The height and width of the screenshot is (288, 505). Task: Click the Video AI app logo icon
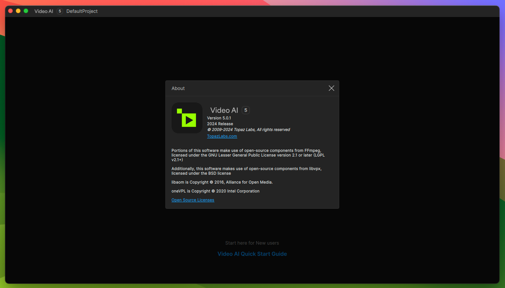point(187,118)
